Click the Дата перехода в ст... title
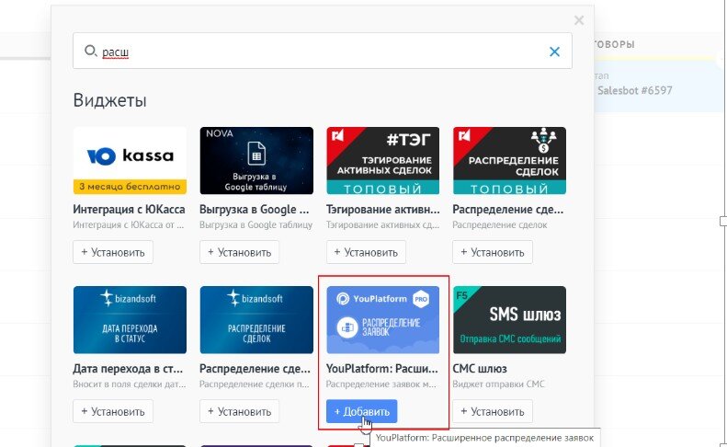 (x=128, y=369)
